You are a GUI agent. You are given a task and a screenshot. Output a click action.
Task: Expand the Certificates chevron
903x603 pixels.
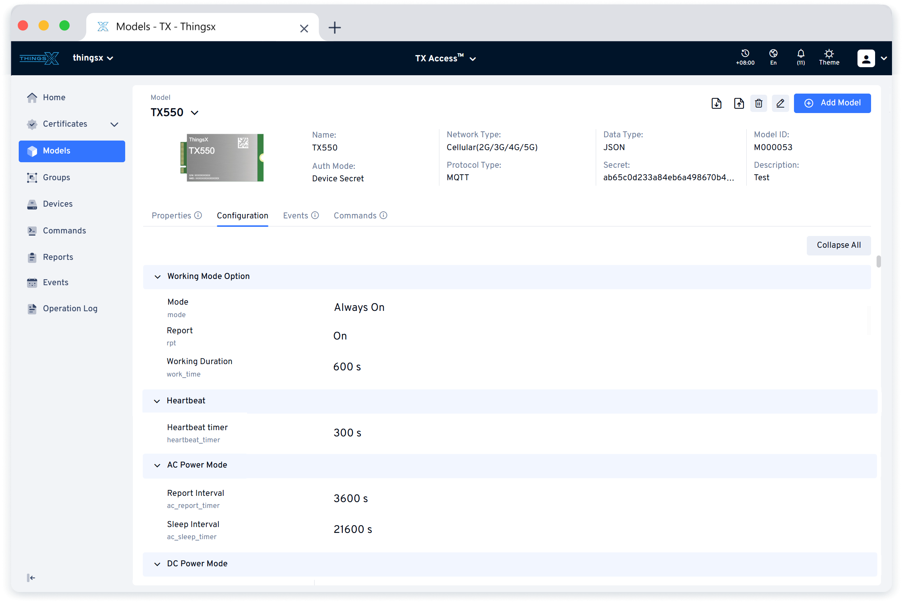point(114,124)
